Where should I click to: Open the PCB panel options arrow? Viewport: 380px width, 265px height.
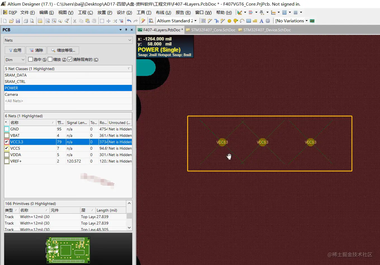(120, 30)
